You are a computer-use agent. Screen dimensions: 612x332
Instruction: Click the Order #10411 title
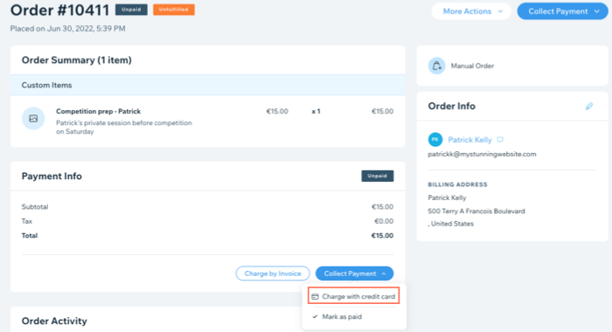pos(59,10)
